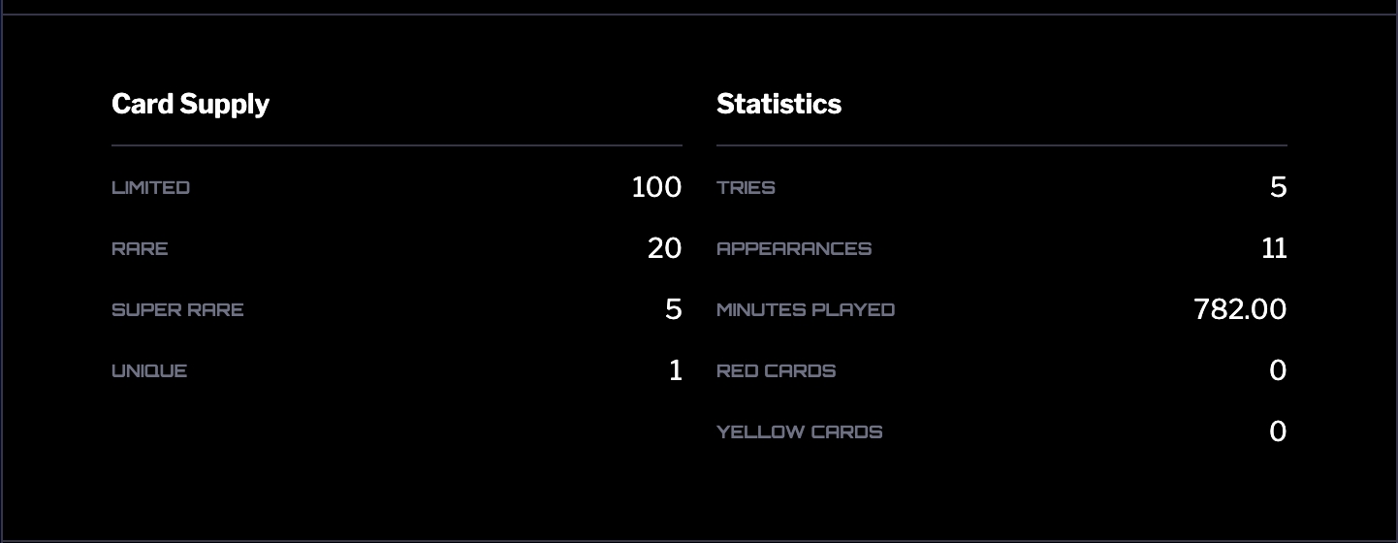Select the YELLOW CARDS label
The height and width of the screenshot is (543, 1398).
[800, 431]
